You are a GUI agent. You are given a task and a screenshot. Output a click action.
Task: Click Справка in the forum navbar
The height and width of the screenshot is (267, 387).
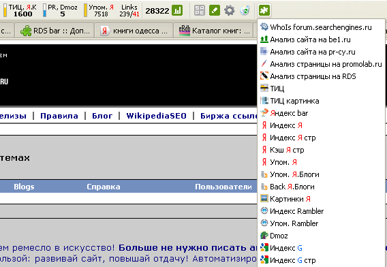(104, 187)
